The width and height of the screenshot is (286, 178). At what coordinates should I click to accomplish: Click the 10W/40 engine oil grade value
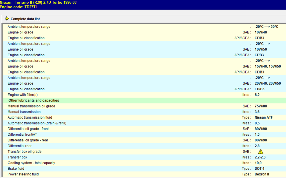tap(261, 33)
